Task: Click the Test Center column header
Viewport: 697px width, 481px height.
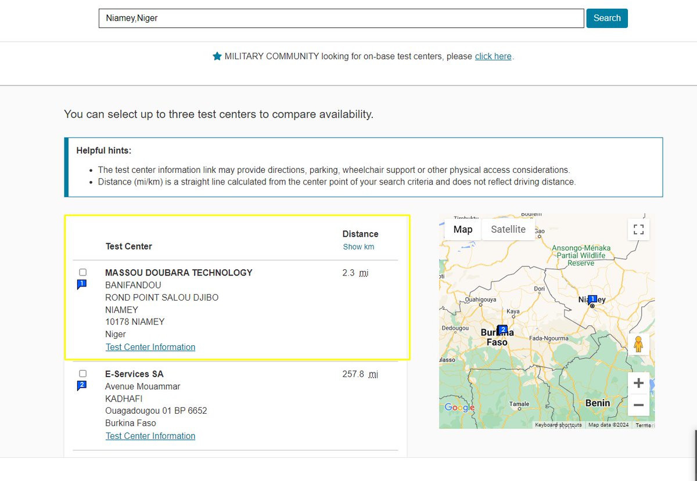Action: pyautogui.click(x=129, y=247)
